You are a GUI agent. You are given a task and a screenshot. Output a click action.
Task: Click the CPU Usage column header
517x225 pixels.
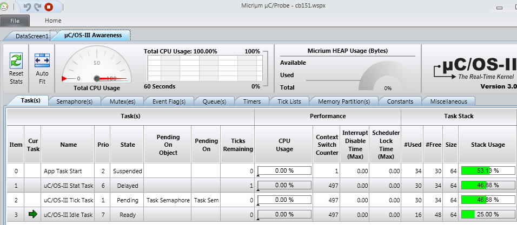pyautogui.click(x=284, y=145)
